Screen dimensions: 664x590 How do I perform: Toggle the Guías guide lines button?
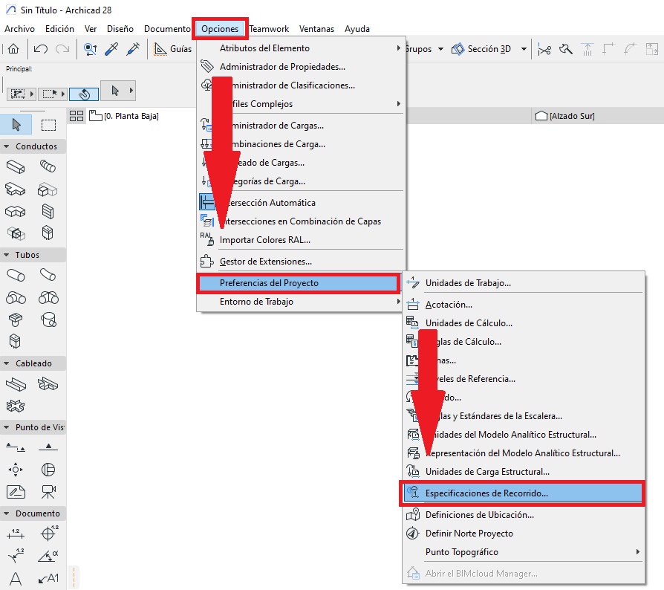coord(172,49)
